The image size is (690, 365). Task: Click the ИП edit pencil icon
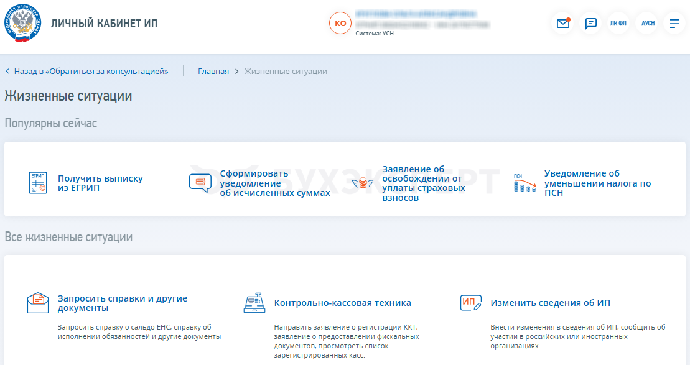click(471, 303)
